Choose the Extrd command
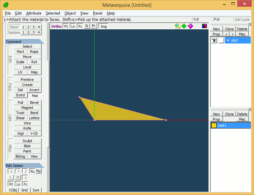This screenshot has height=195, width=254. pyautogui.click(x=20, y=95)
